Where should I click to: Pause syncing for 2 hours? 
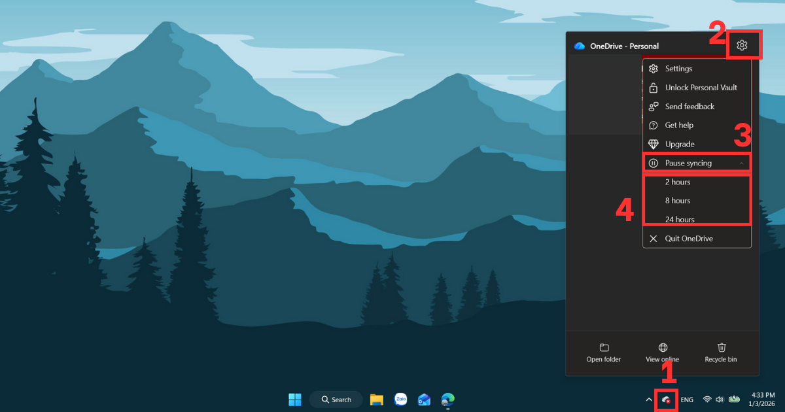point(678,182)
